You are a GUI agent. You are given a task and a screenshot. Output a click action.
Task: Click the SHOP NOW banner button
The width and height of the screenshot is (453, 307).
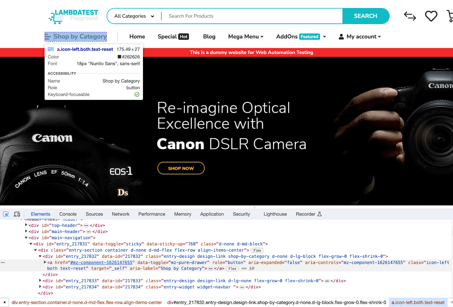click(181, 168)
